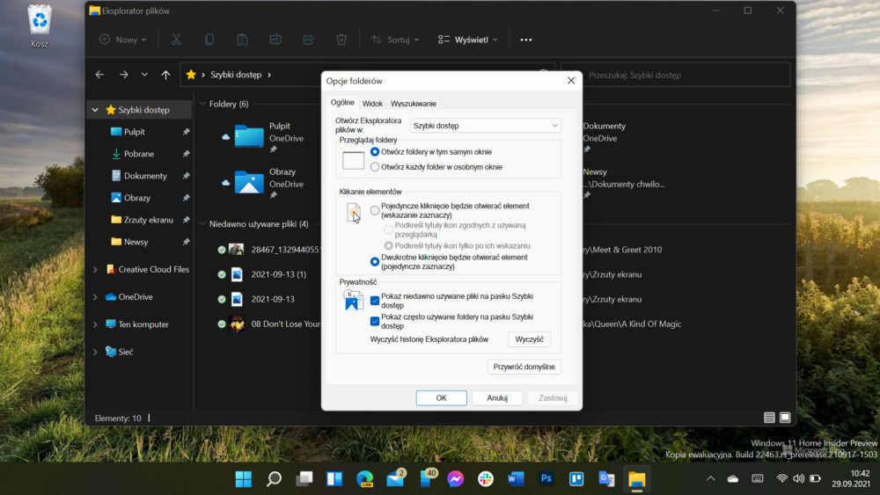
Task: Collapse the Foldery (6) group
Action: coord(203,104)
